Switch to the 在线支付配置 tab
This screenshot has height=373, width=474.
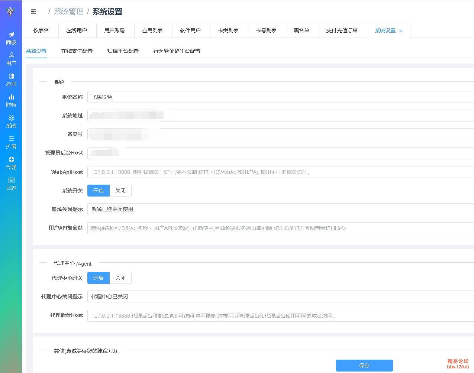click(77, 51)
